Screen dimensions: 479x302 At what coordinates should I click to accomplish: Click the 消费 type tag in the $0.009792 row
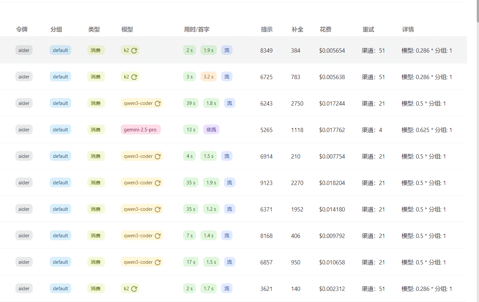pyautogui.click(x=96, y=236)
